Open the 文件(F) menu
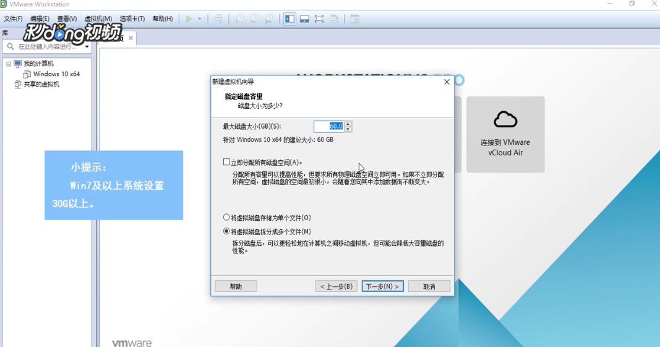The image size is (660, 347). click(x=13, y=19)
